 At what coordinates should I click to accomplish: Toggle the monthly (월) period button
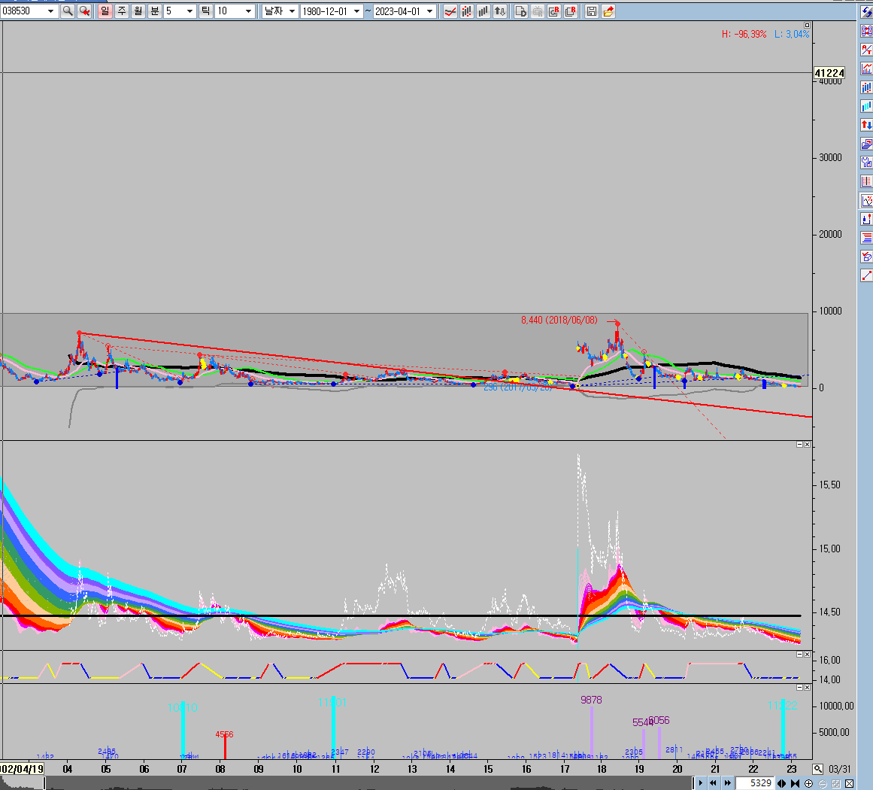point(138,11)
